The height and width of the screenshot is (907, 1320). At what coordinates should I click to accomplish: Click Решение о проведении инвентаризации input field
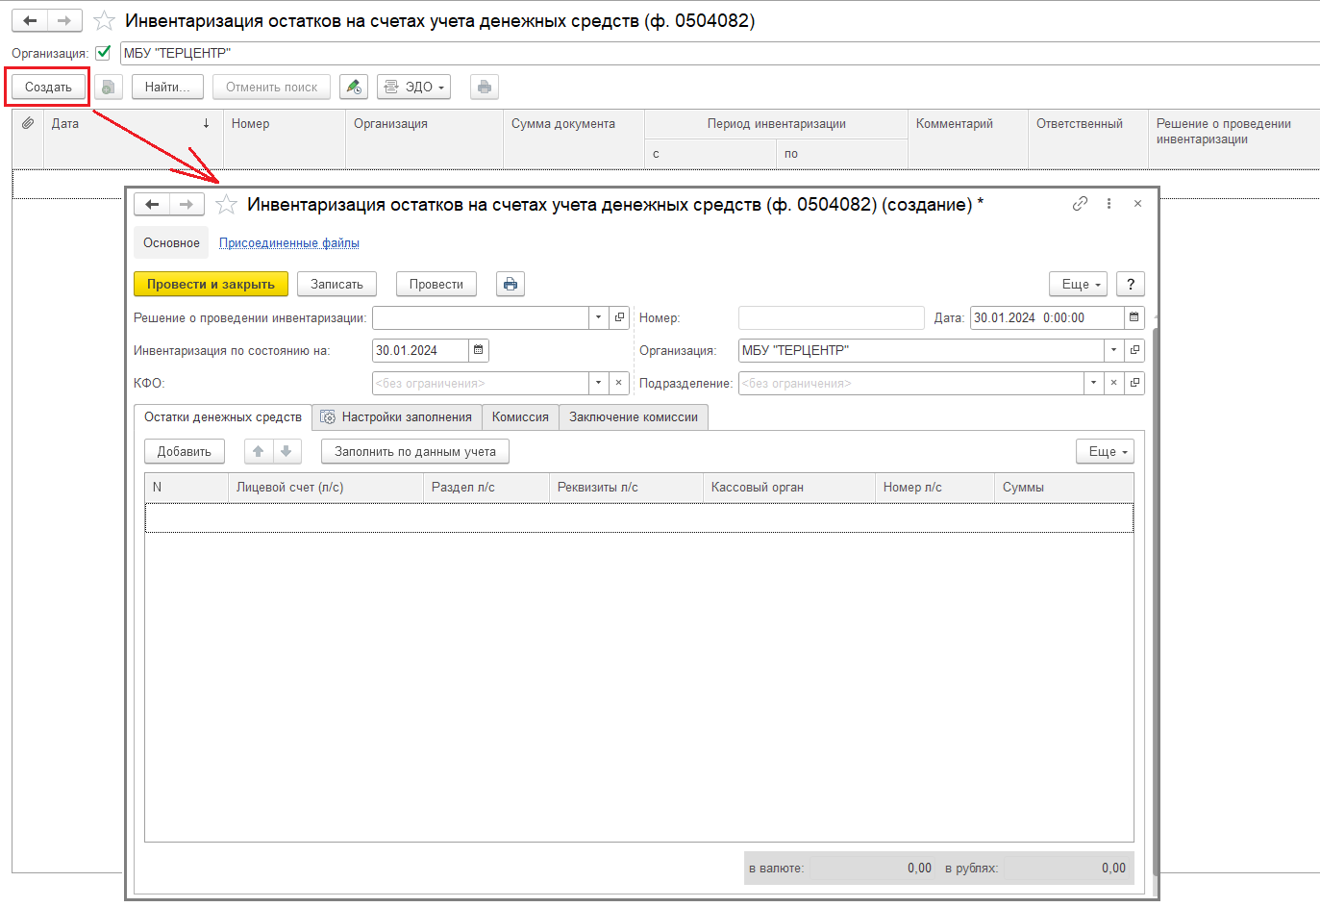(x=480, y=317)
